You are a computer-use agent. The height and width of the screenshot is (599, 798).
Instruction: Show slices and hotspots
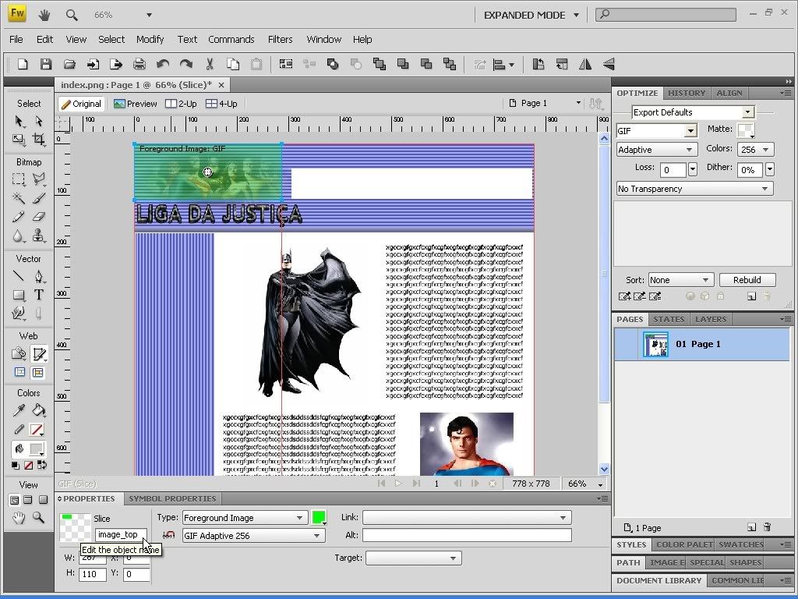pyautogui.click(x=37, y=372)
